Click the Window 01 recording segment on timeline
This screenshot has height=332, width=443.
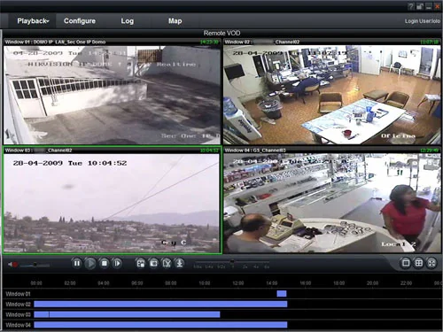pos(282,294)
